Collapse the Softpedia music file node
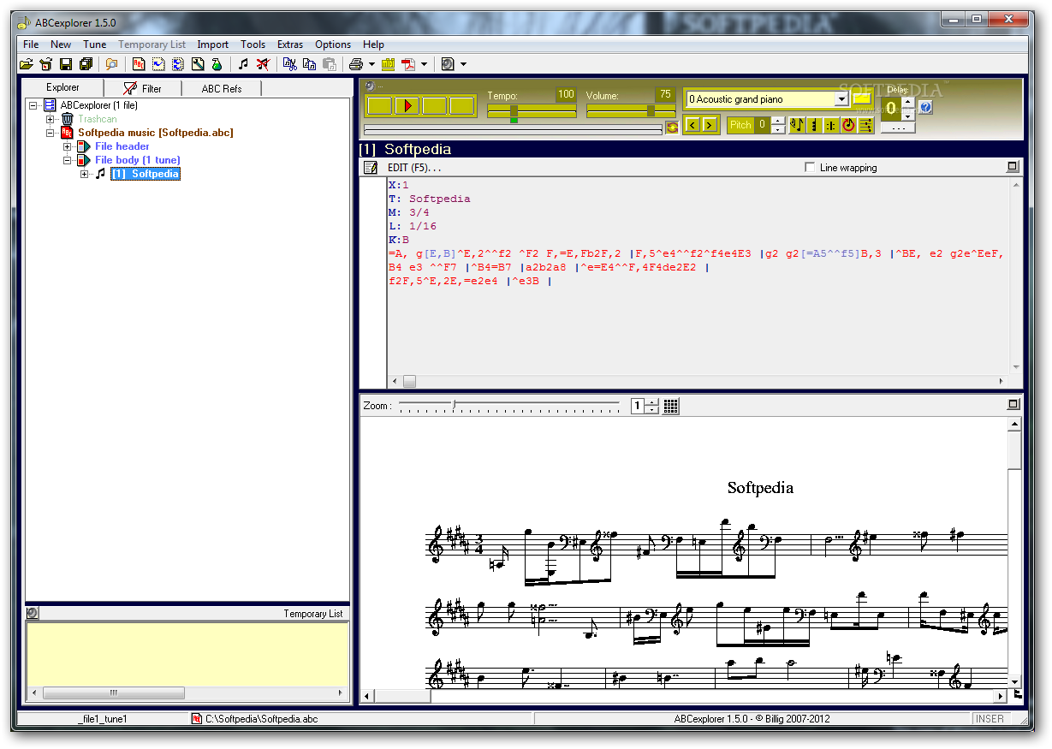This screenshot has height=749, width=1052. pos(50,133)
